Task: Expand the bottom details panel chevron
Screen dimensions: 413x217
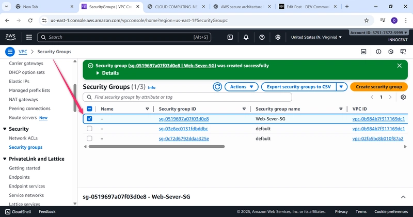Action: [x=403, y=197]
